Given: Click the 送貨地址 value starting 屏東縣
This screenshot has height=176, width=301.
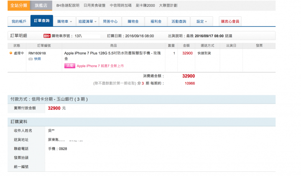Looking at the screenshot, I should tap(65, 140).
